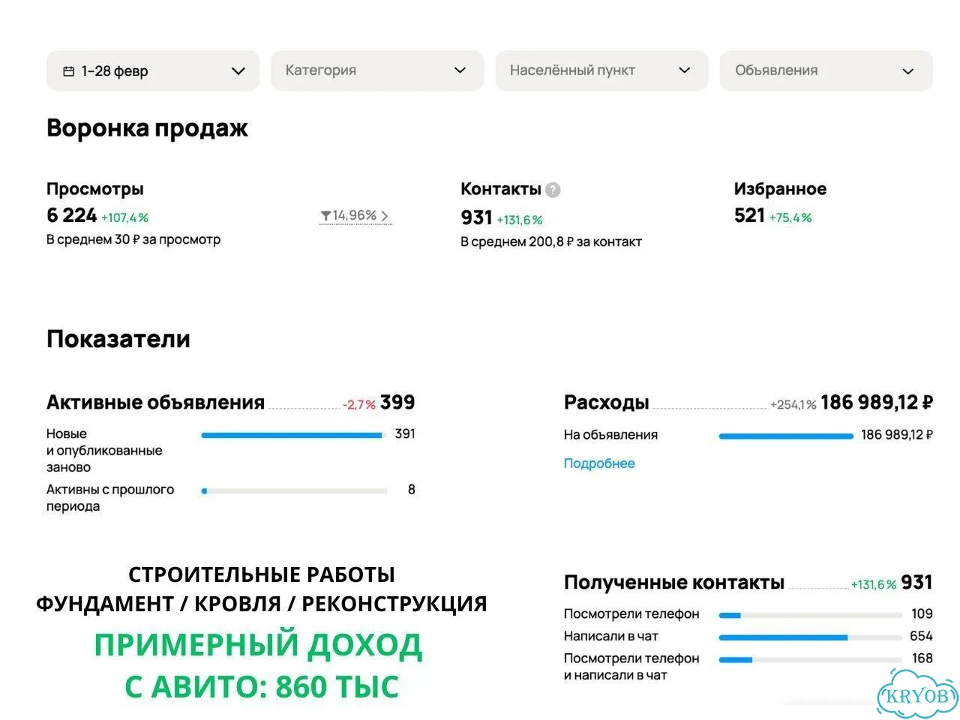Click chevron in Категория dropdown
Viewport: 960px width, 720px height.
(460, 70)
